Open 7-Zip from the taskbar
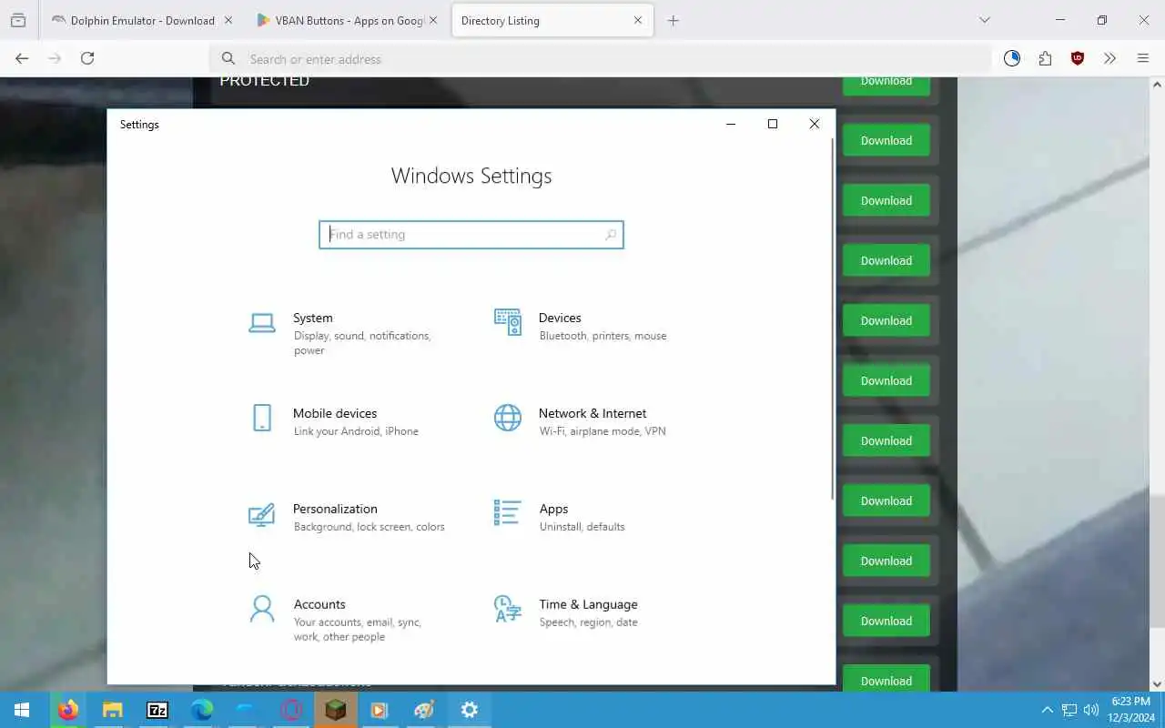 (157, 710)
